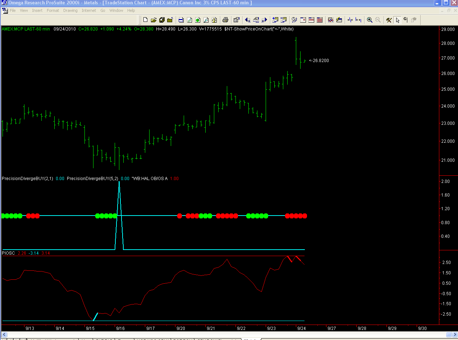458x340 pixels.
Task: Click the Print icon in toolbar
Action: point(225,20)
